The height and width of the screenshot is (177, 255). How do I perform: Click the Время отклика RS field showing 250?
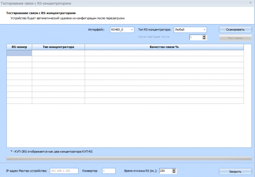[165, 171]
